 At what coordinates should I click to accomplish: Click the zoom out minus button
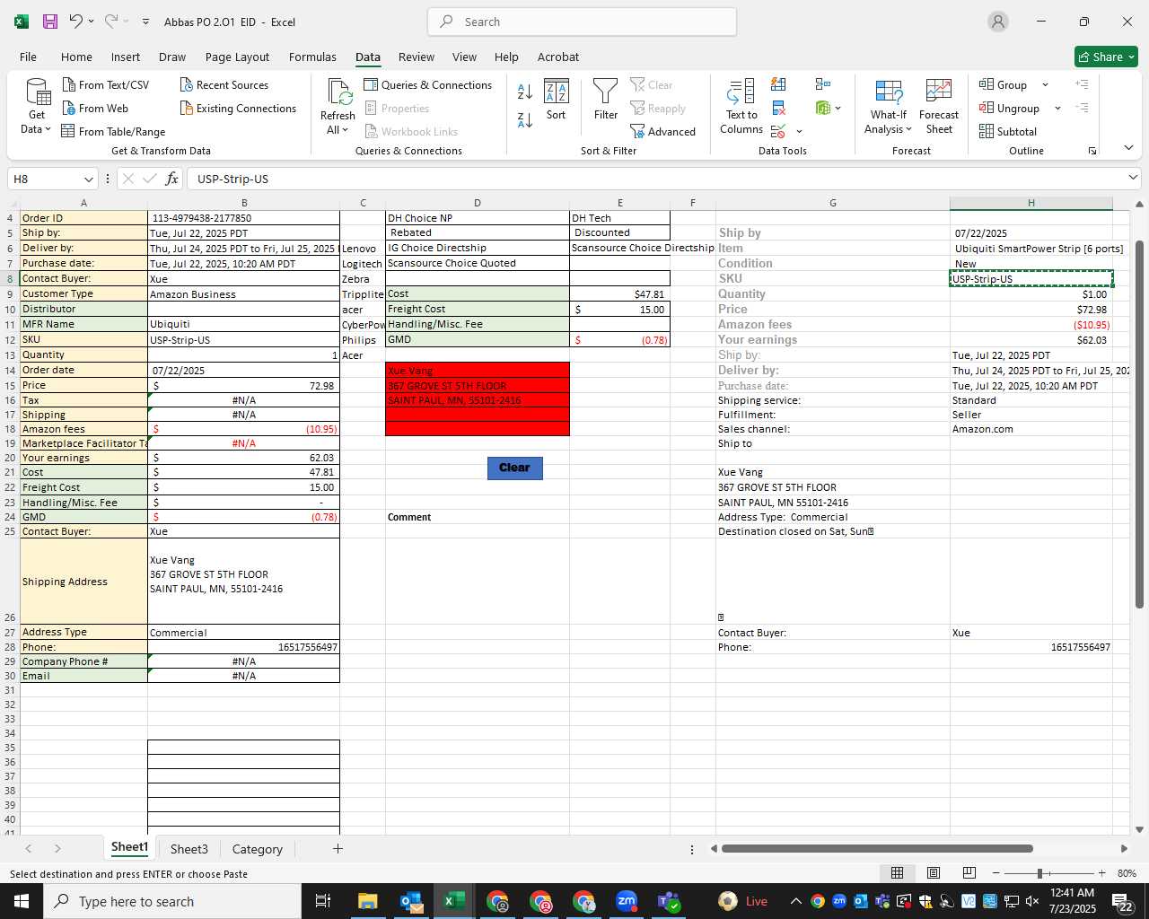point(996,873)
